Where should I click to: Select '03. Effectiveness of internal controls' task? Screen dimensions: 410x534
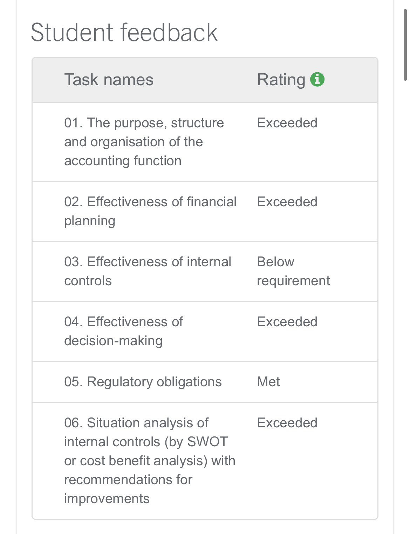pyautogui.click(x=148, y=271)
